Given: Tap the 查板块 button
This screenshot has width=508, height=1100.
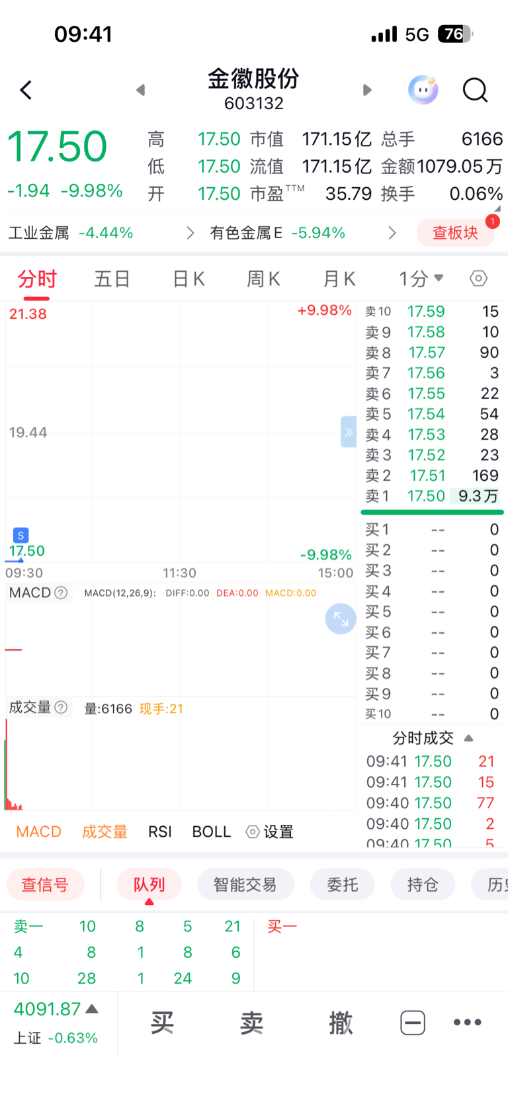Looking at the screenshot, I should pos(455,233).
